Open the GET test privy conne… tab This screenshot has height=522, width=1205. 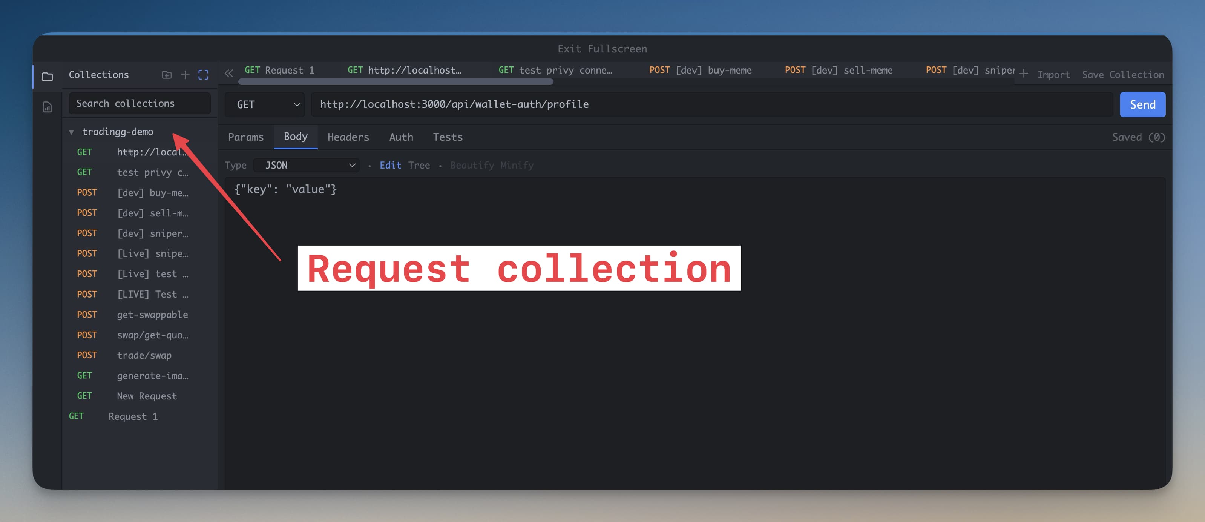555,70
